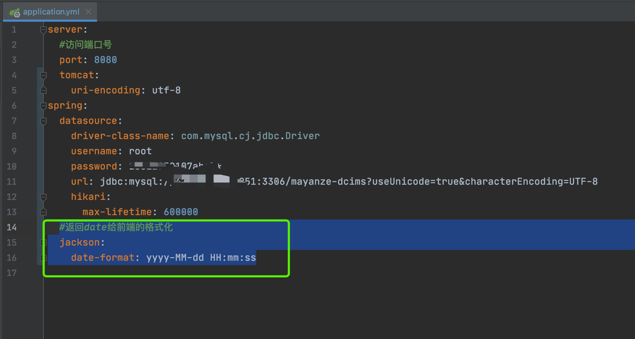This screenshot has width=635, height=339.
Task: Collapse the hikari section fold marker
Action: pyautogui.click(x=43, y=197)
